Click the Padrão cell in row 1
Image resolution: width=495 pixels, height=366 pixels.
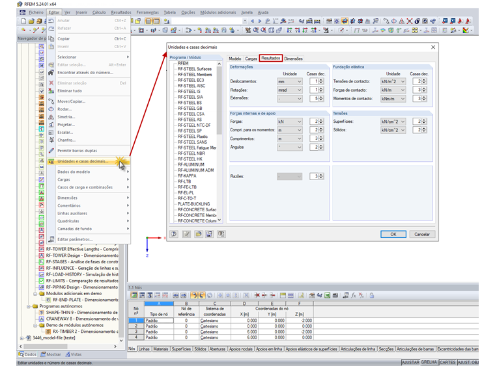pyautogui.click(x=159, y=320)
